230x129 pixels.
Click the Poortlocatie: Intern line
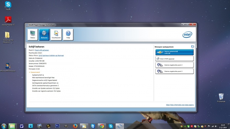tap(35, 53)
